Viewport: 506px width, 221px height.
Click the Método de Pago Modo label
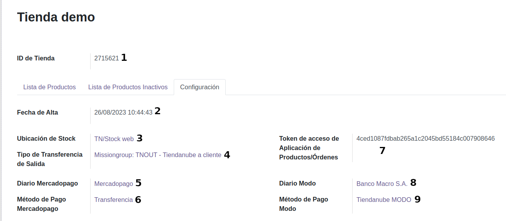click(x=303, y=204)
